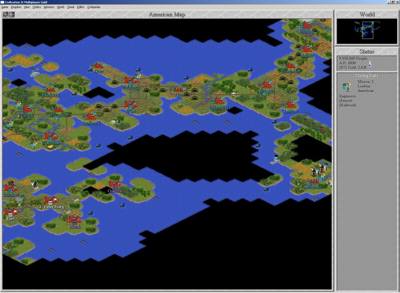Image resolution: width=400 pixels, height=293 pixels.
Task: Select the Salzburg city icon
Action: 130,80
